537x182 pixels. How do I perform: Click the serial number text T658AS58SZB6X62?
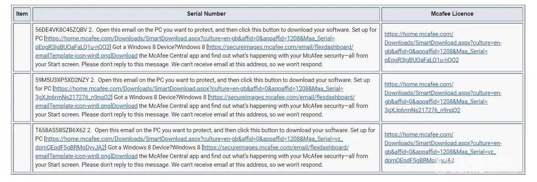click(x=60, y=130)
